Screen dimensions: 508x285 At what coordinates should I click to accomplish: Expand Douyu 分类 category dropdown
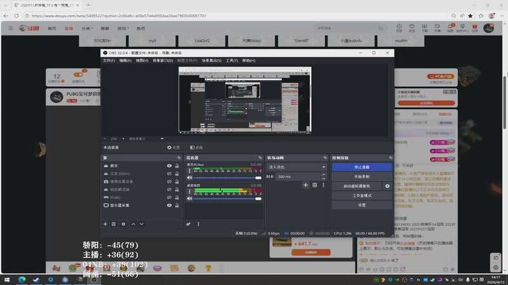[87, 28]
